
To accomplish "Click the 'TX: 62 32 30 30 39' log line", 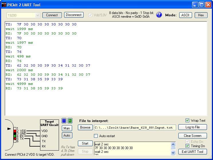I will pos(48,65).
